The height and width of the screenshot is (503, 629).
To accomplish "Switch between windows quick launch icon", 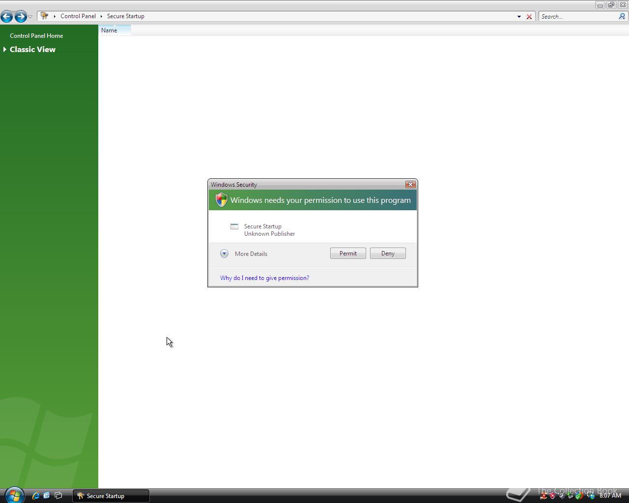I will (x=58, y=496).
